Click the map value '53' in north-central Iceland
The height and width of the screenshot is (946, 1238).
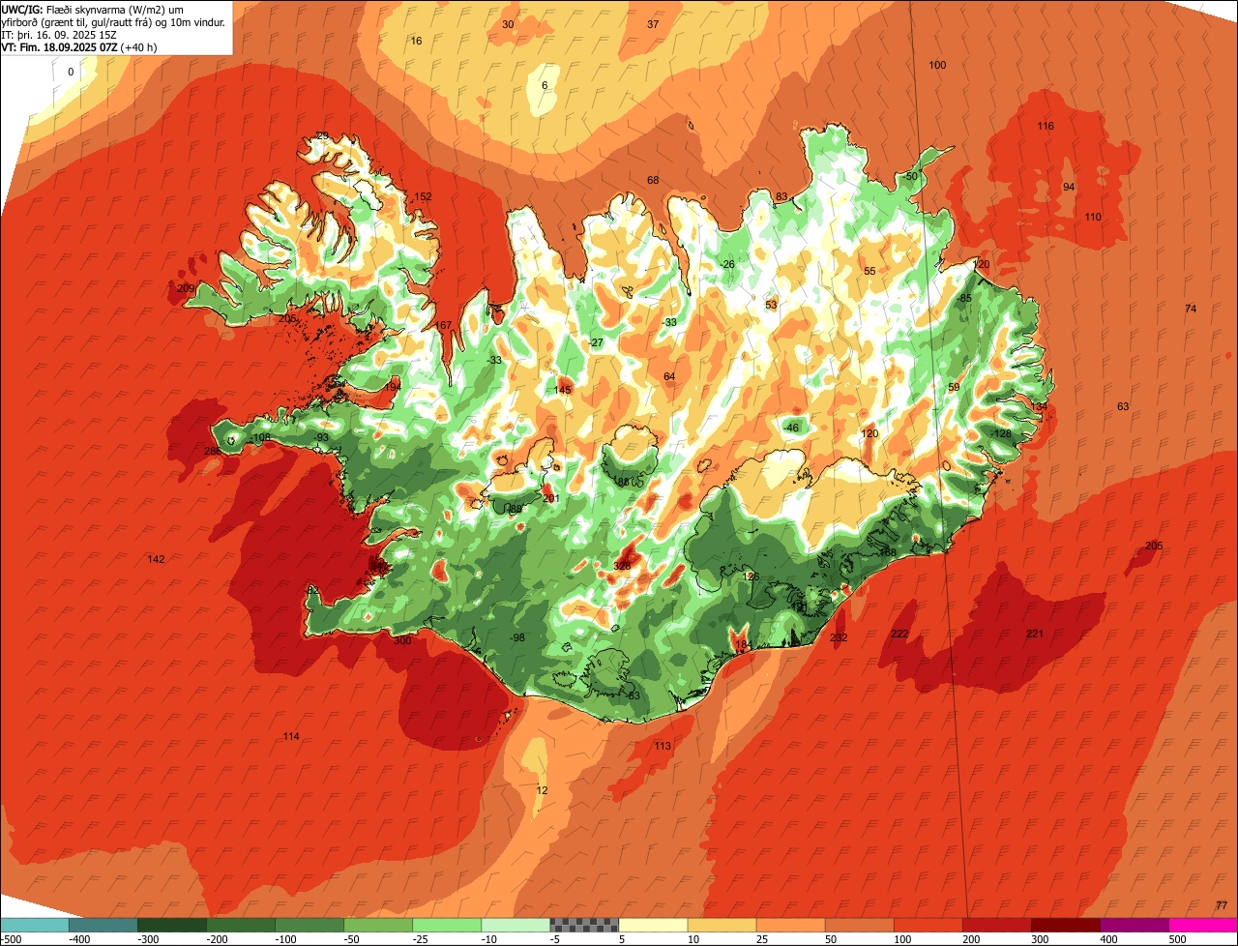point(771,305)
